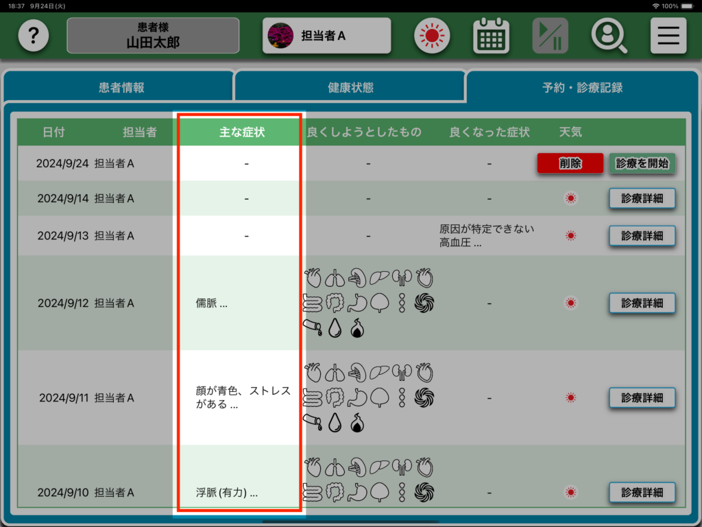
Task: Open the patient search magnifier icon
Action: click(x=609, y=36)
